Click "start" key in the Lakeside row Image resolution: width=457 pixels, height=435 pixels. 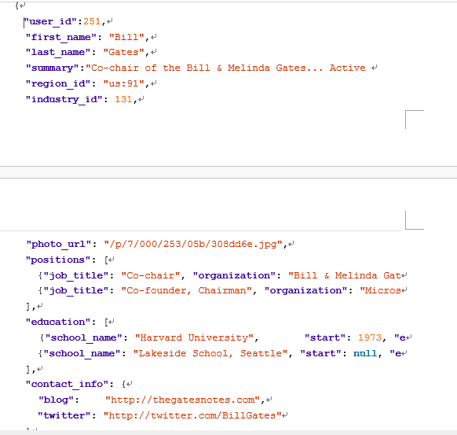point(321,354)
